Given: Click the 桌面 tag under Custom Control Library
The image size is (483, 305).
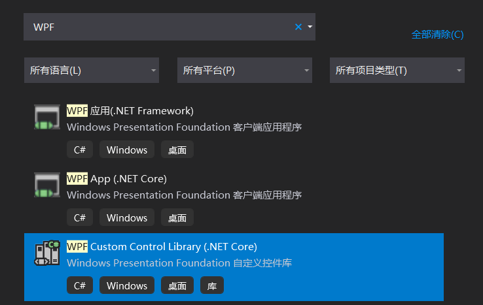Looking at the screenshot, I should tap(177, 285).
